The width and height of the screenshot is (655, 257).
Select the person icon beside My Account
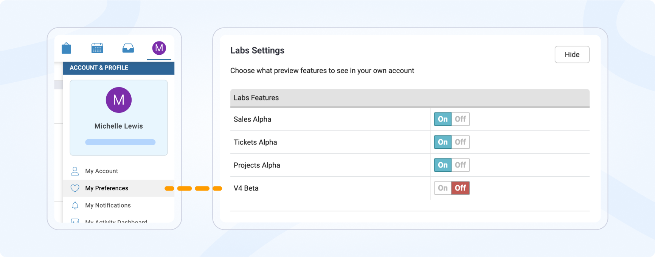(75, 171)
